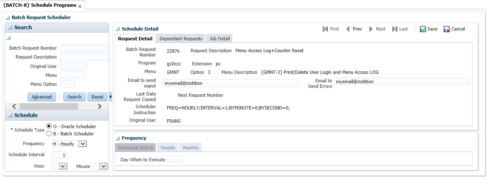Image resolution: width=487 pixels, height=177 pixels.
Task: Open the Job Detail tab
Action: [x=220, y=39]
